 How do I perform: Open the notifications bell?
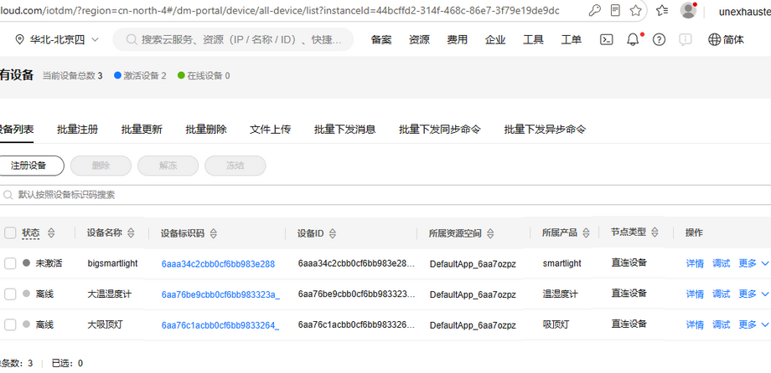[633, 40]
